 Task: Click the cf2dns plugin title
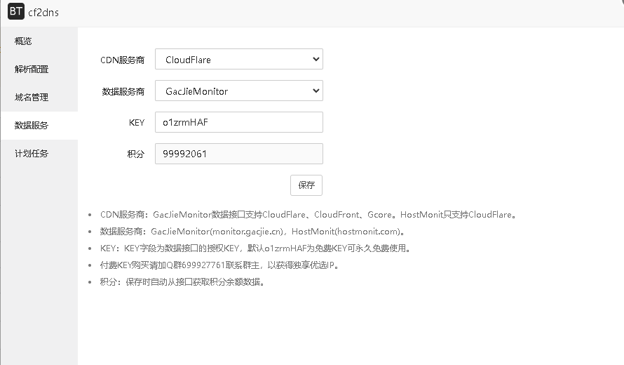[x=43, y=13]
